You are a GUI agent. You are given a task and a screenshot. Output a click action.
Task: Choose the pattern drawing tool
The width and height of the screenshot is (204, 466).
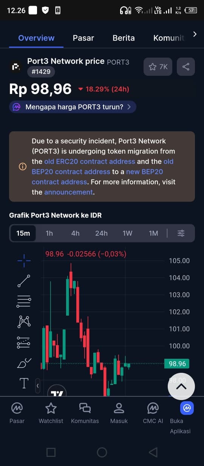[x=24, y=322]
